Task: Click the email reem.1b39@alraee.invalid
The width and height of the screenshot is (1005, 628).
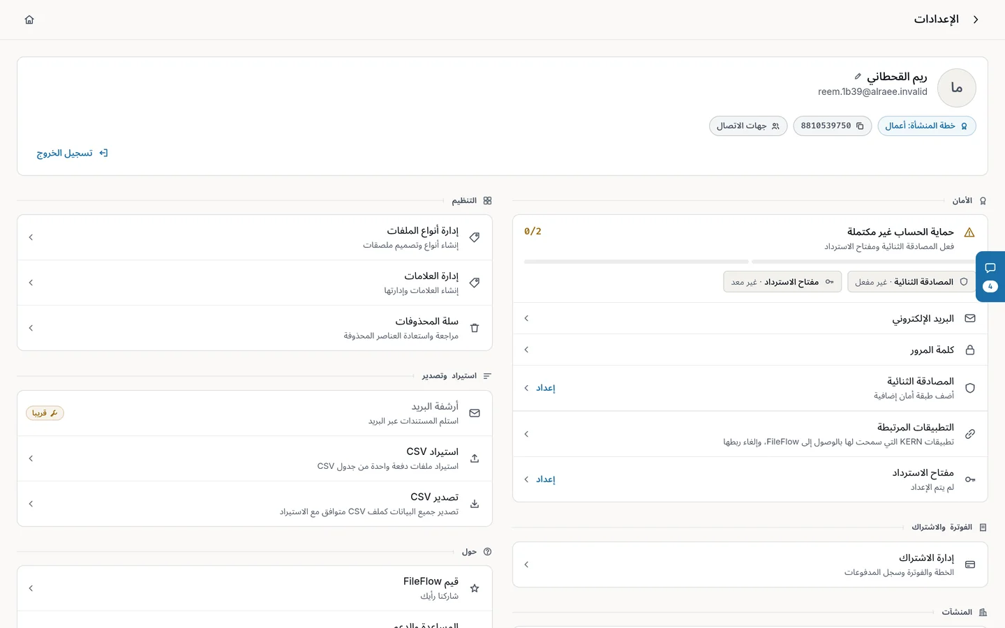Action: [x=872, y=91]
